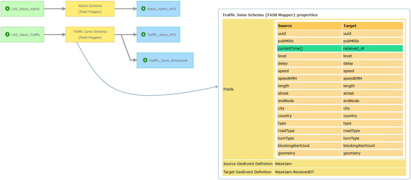Click the speed source cell
Screen dimensions: 411x180
pyautogui.click(x=310, y=71)
